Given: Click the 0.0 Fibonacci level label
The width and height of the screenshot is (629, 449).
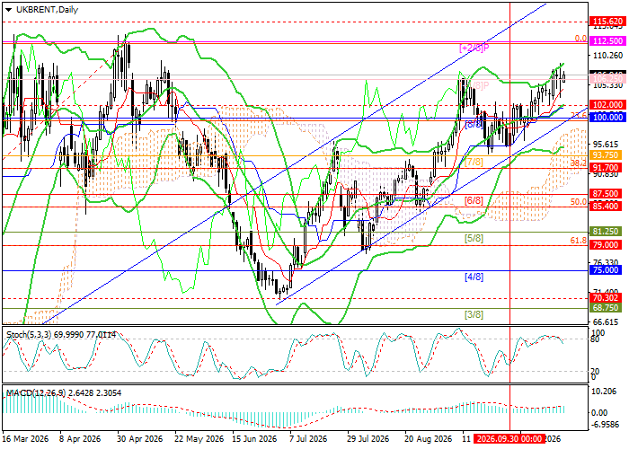Looking at the screenshot, I should pos(580,39).
